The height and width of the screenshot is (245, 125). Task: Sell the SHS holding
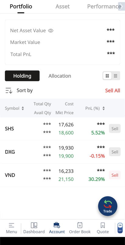pyautogui.click(x=115, y=129)
